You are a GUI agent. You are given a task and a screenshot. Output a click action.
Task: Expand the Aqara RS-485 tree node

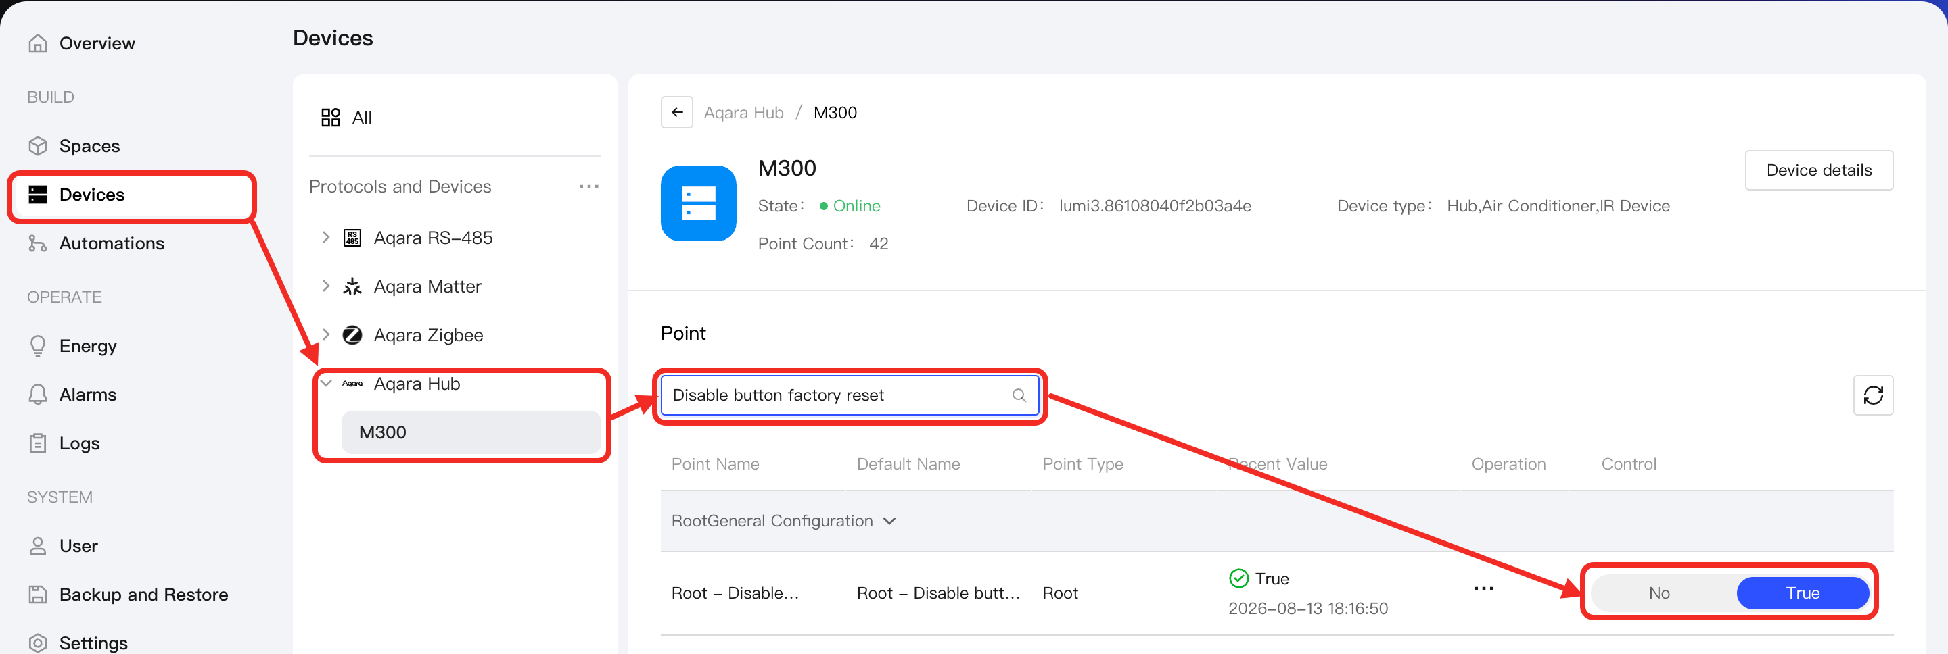tap(326, 237)
